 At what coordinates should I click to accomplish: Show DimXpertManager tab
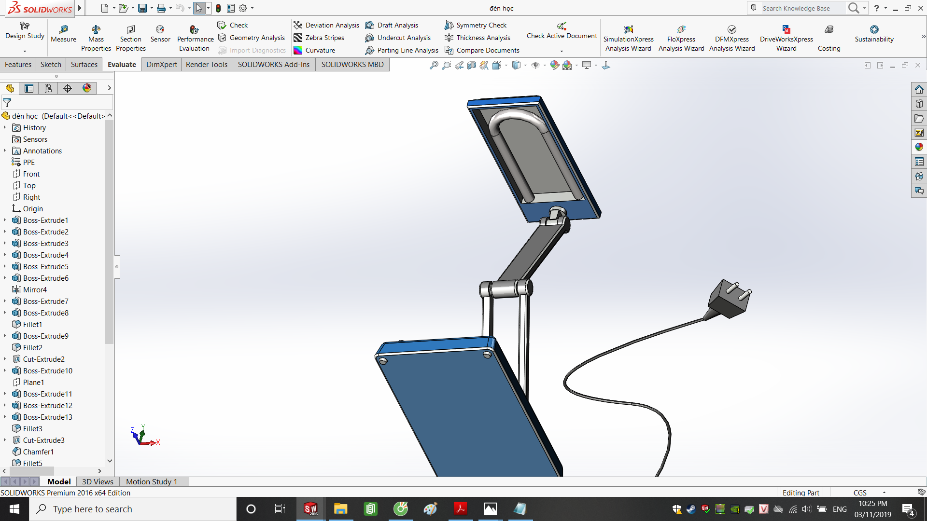pyautogui.click(x=68, y=88)
